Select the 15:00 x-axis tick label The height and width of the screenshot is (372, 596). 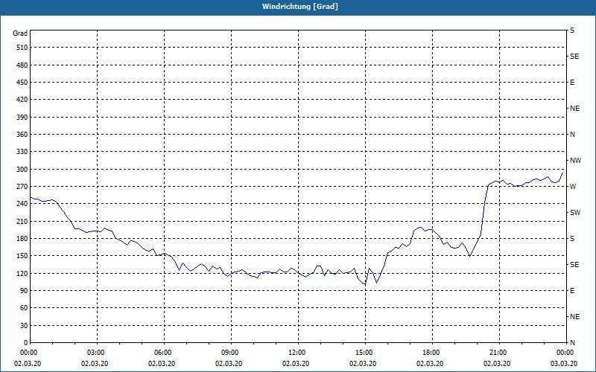click(x=365, y=352)
